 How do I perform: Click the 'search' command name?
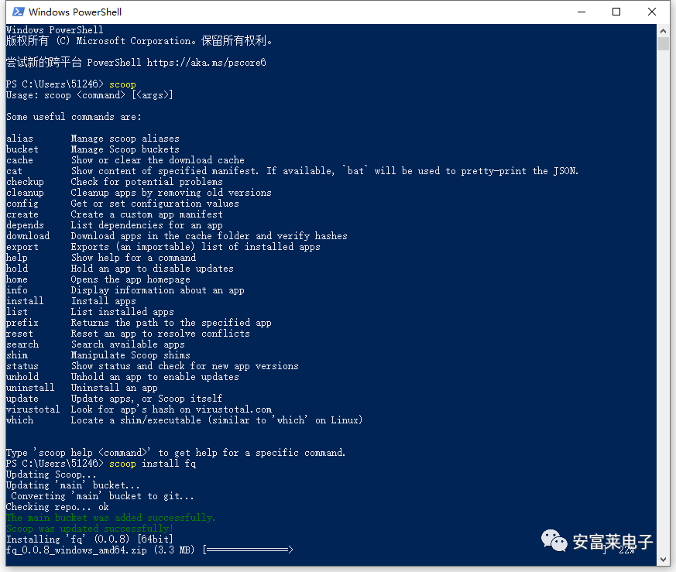click(22, 344)
